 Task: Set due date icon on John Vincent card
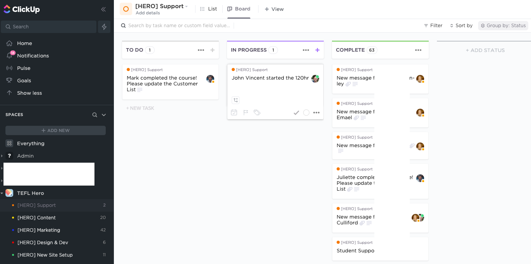tap(234, 113)
